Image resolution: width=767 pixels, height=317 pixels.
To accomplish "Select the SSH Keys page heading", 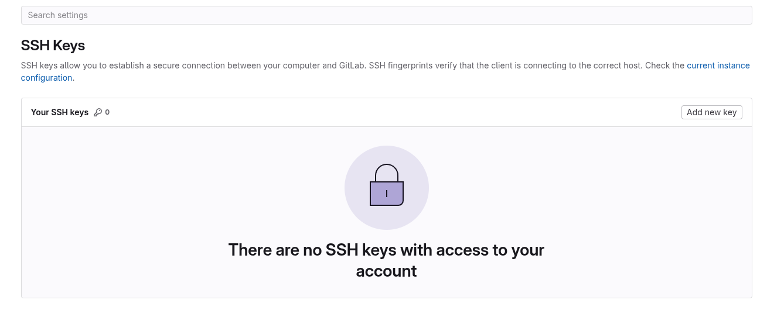I will [53, 45].
